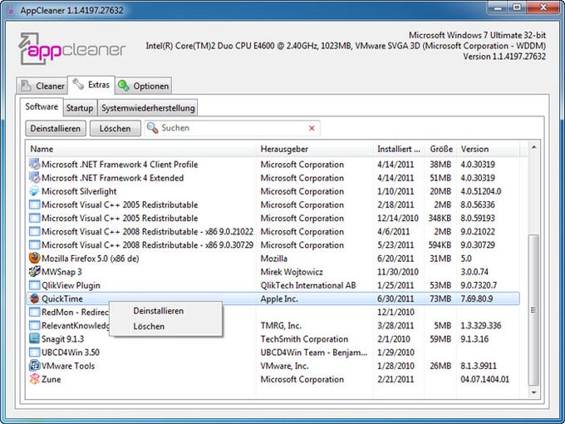Sort by the Version column header
The width and height of the screenshot is (565, 424).
[488, 149]
